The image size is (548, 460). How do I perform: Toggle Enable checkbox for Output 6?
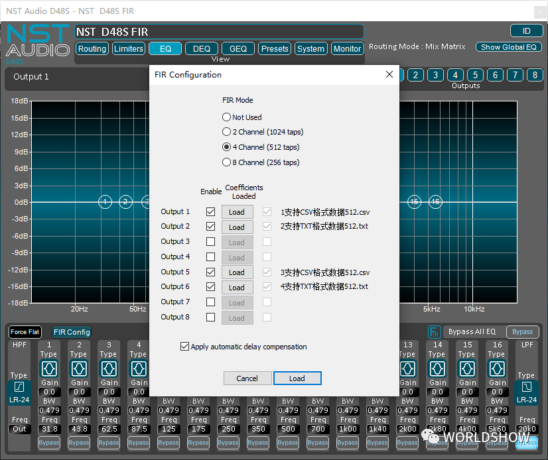pyautogui.click(x=211, y=287)
